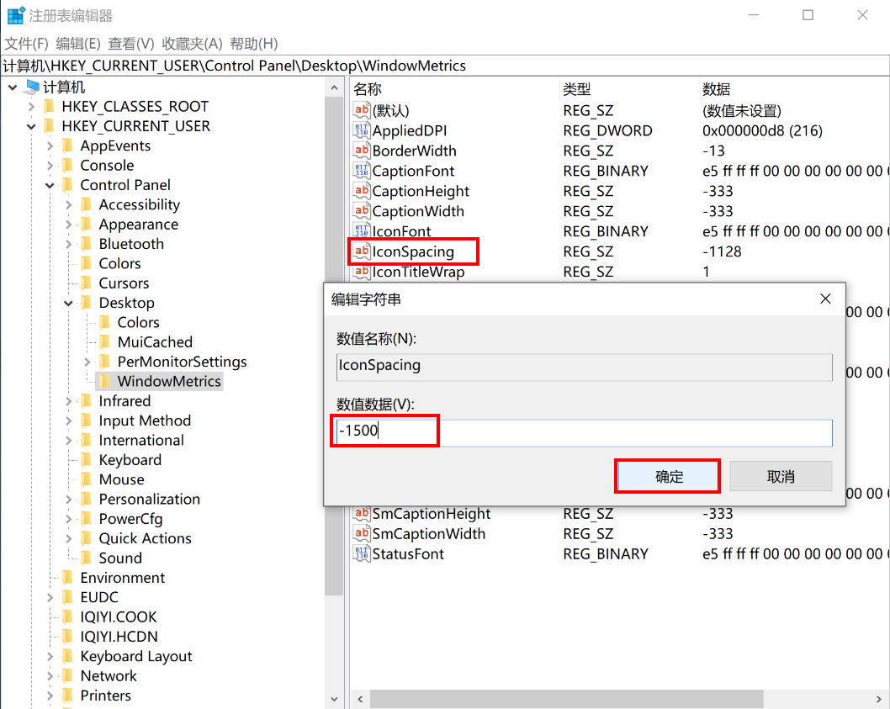Open the 文件(F) menu

27,43
